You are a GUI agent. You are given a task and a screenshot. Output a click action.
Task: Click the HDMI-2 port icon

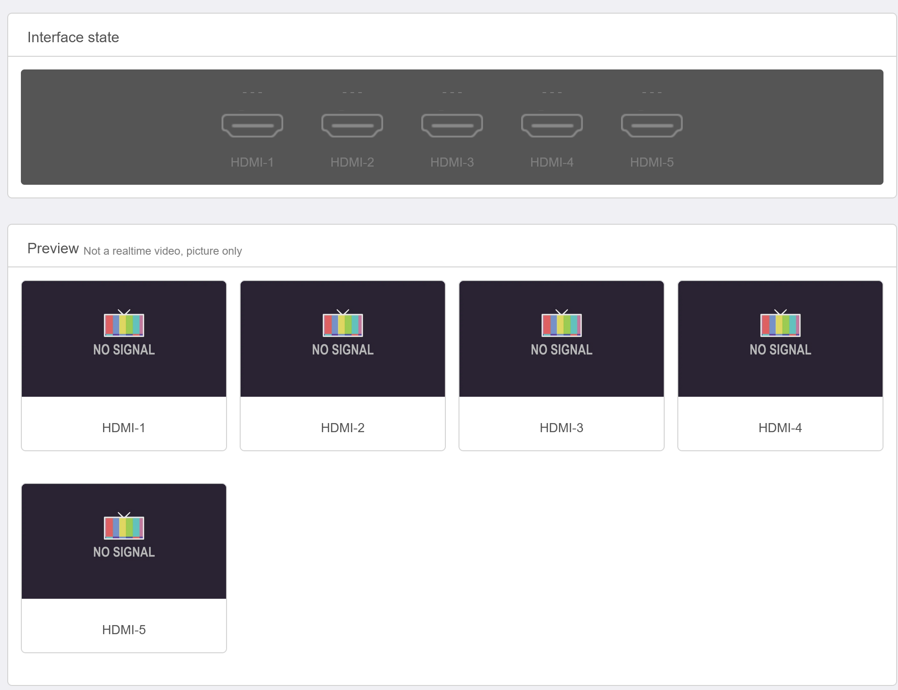352,125
